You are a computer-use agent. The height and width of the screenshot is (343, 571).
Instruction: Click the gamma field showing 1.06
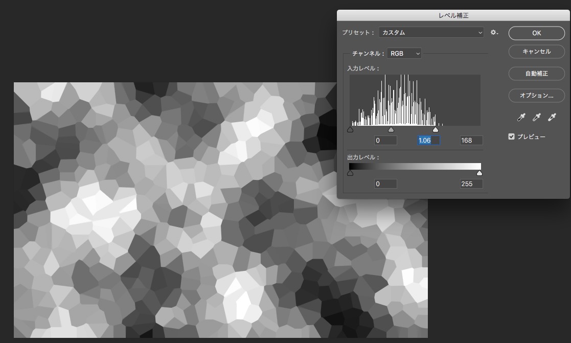(428, 141)
